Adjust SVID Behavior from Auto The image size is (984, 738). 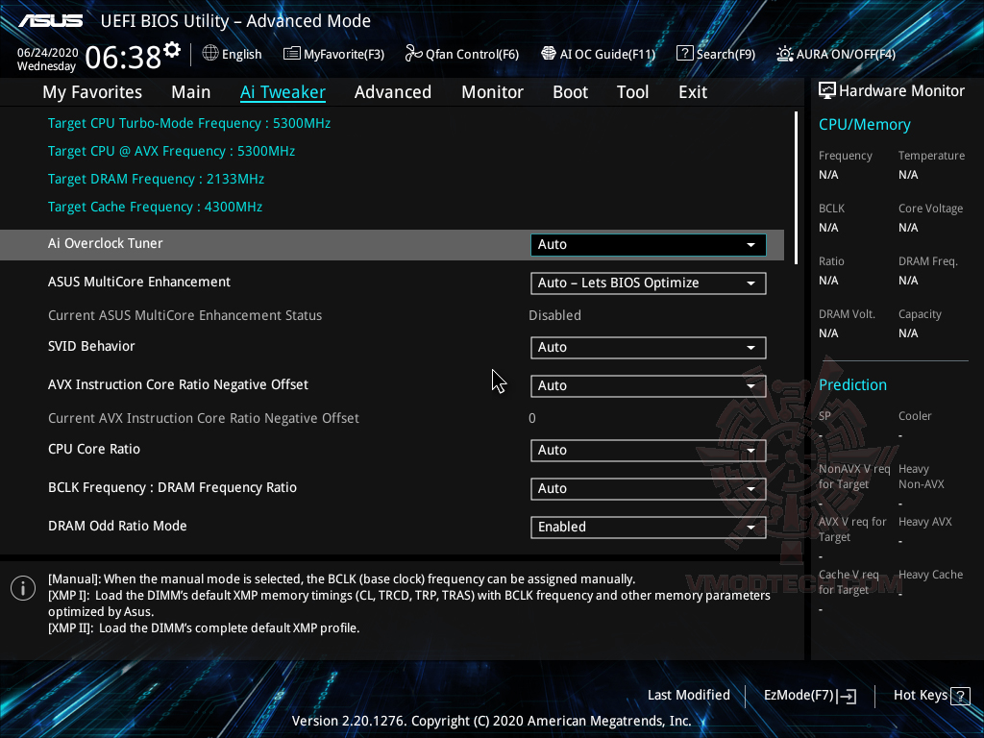tap(647, 347)
